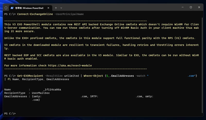Minimize the terminal window
The image size is (206, 120).
coord(183,7)
